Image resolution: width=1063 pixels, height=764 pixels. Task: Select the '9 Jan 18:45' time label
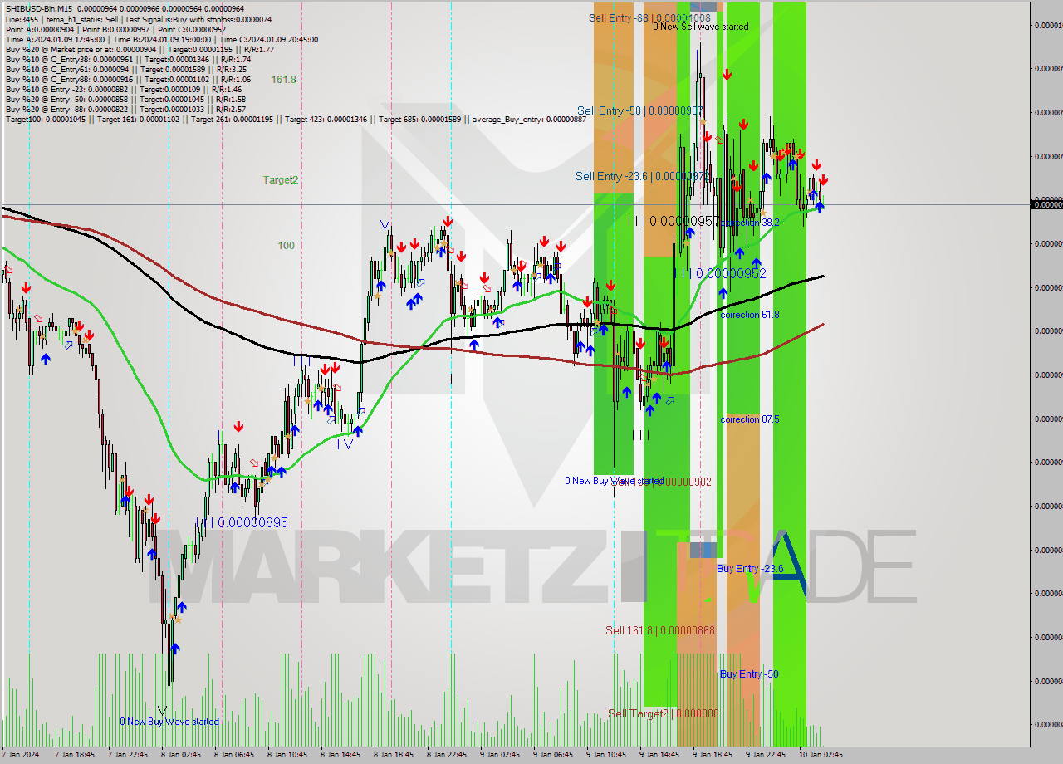713,755
